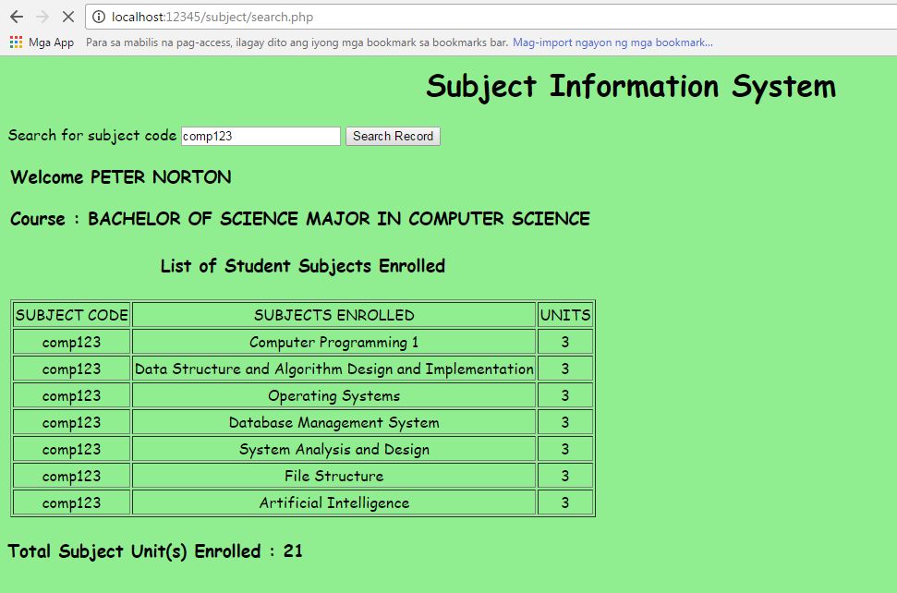Click the circled info symbol in address bar

pos(98,17)
